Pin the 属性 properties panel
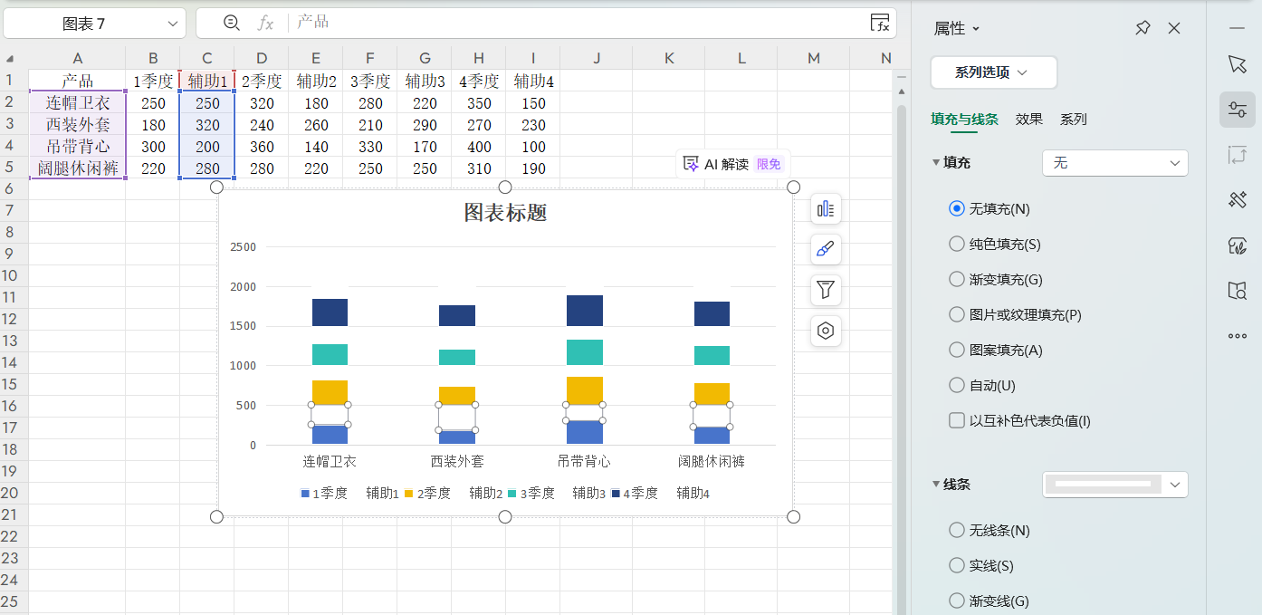 [x=1142, y=29]
